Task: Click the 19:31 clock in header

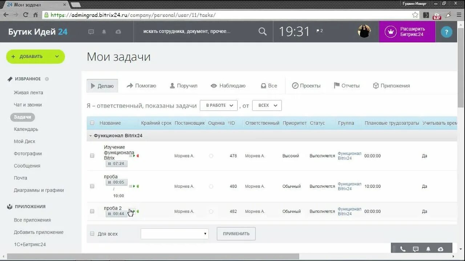Action: tap(294, 32)
